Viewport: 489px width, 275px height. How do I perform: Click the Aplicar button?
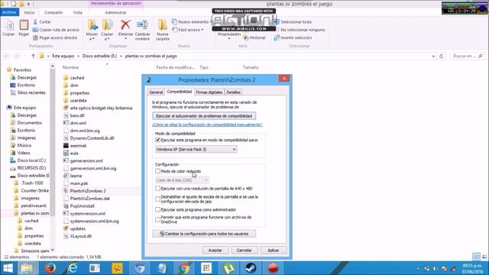pos(273,250)
